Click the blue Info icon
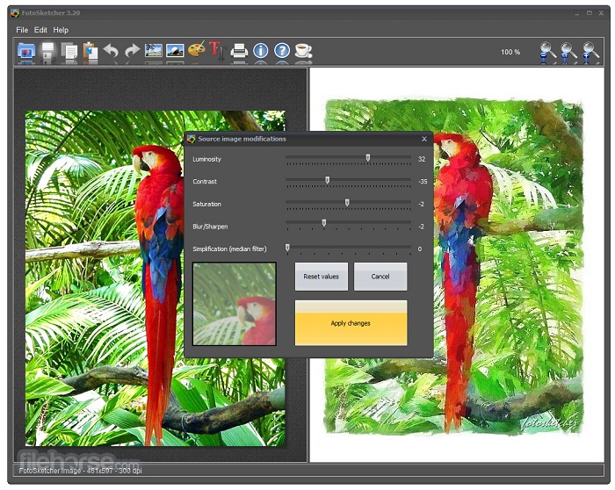This screenshot has height=490, width=615. pos(261,52)
